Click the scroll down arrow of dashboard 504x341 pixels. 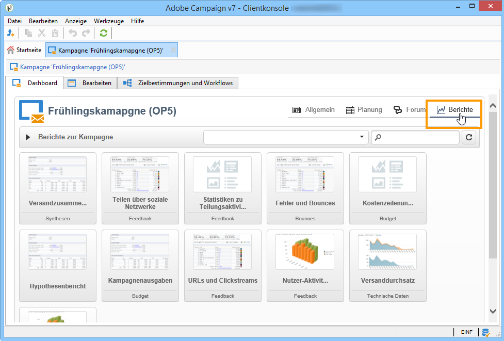[493, 311]
